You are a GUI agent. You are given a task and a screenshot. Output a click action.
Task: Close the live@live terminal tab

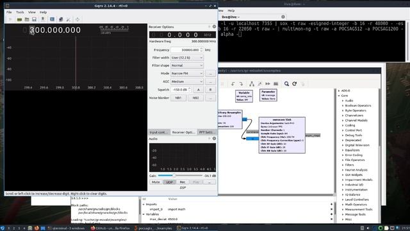(283, 17)
